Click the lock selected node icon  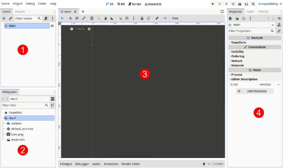click(x=142, y=18)
